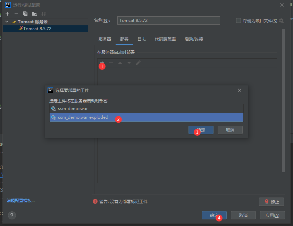
Task: Add a deployment artifact with plus icon
Action: (x=102, y=63)
